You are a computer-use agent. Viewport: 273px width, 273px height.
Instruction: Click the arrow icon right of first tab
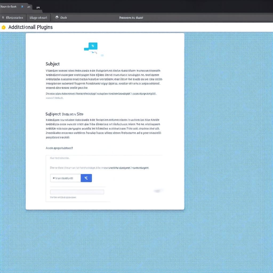[29, 7]
